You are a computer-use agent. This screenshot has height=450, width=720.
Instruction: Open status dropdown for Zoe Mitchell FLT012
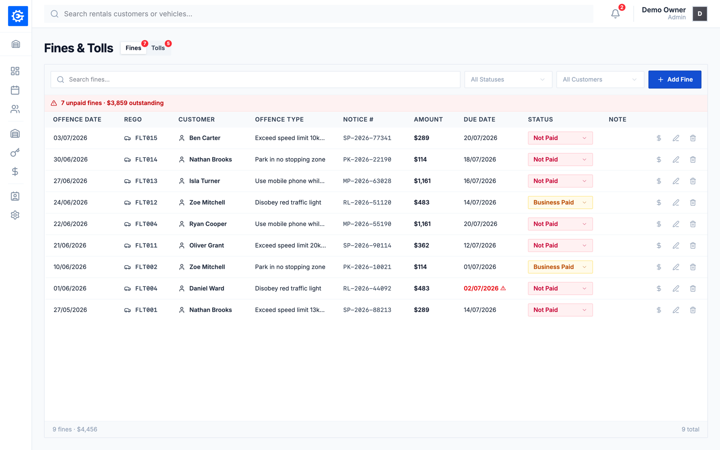[x=560, y=202]
